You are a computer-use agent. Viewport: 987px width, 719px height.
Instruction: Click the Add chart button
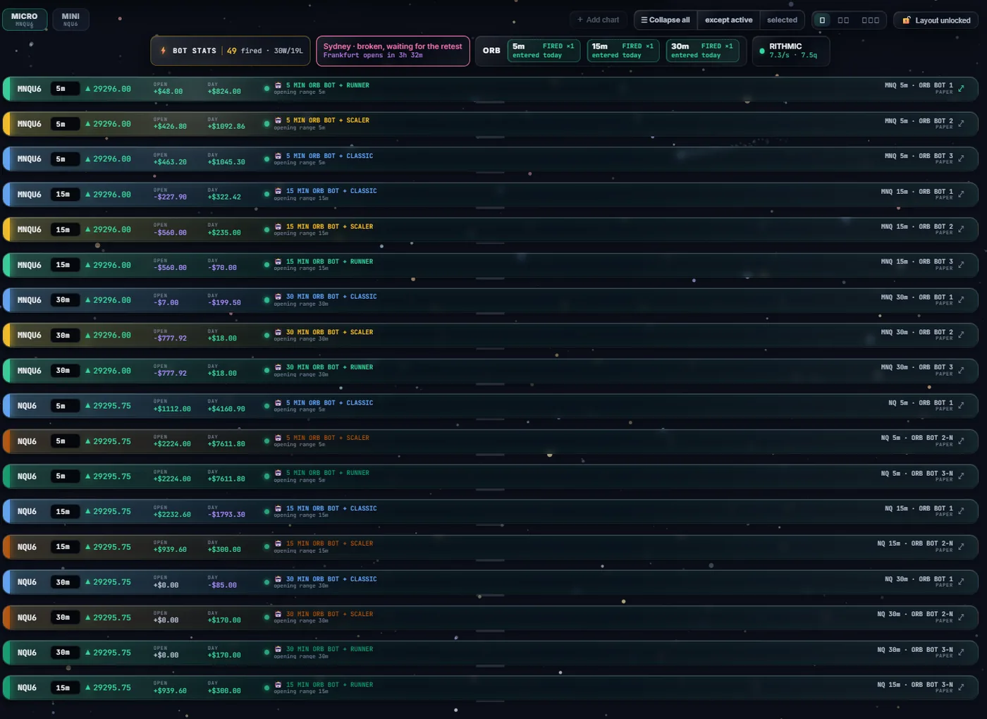(x=599, y=20)
